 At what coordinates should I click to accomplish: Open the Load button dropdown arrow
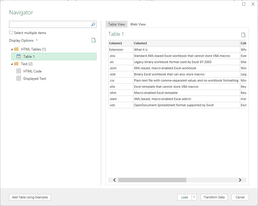coord(194,197)
